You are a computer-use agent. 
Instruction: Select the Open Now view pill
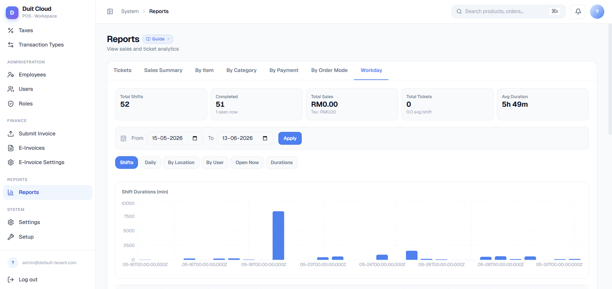(x=247, y=163)
